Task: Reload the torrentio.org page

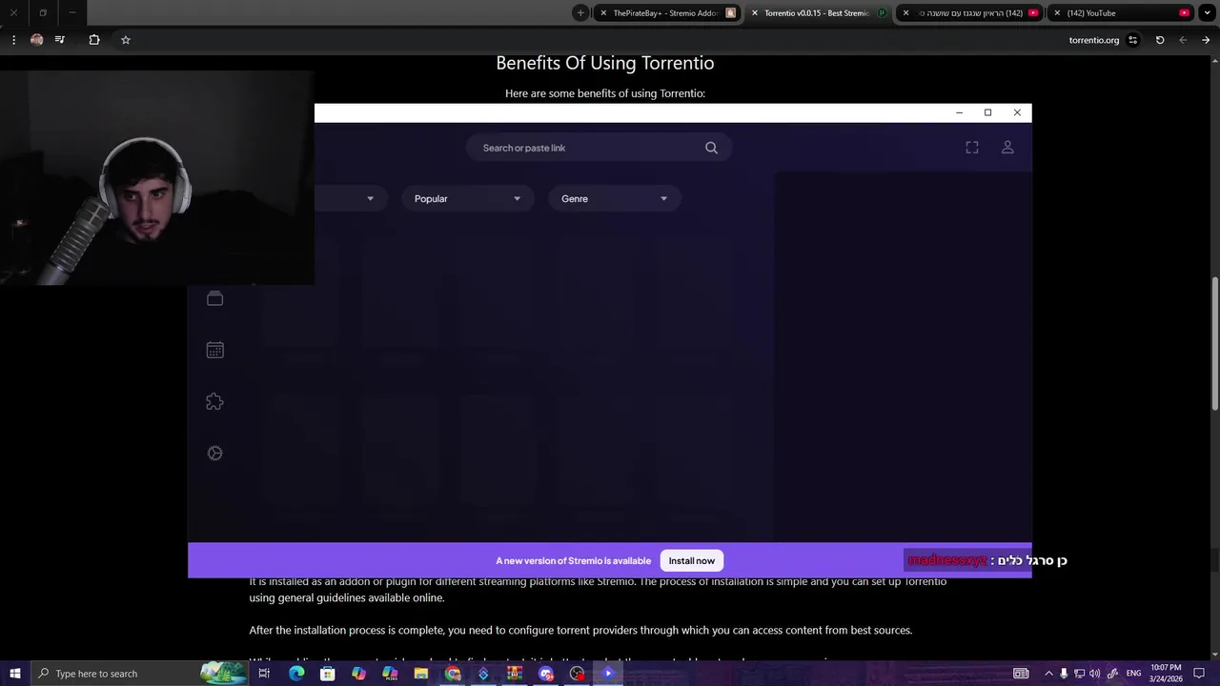Action: (x=1160, y=40)
